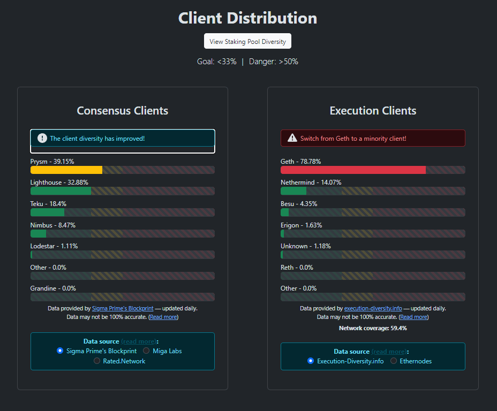Viewport: 497px width, 411px height.
Task: Click Read more under execution data note
Action: click(413, 317)
